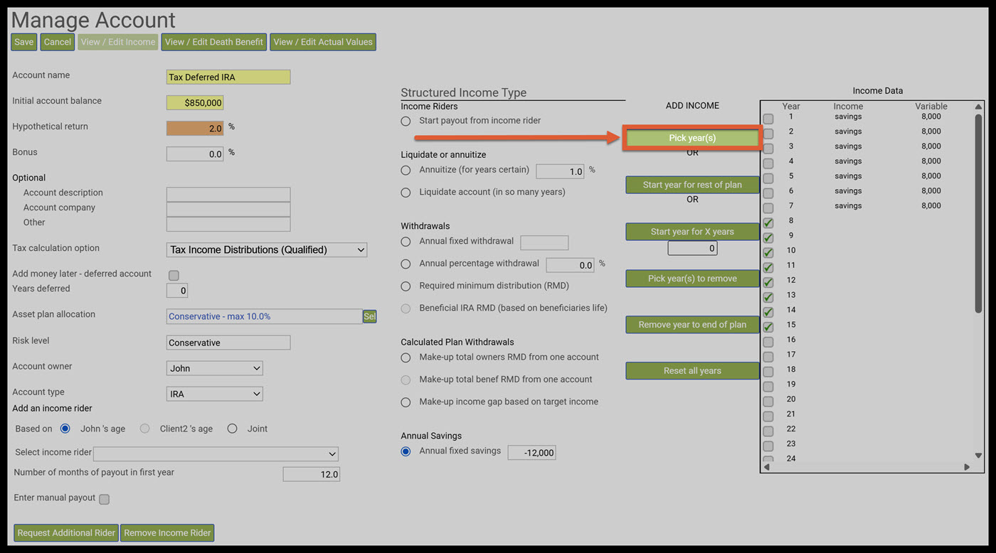Click the Years deferred field

pyautogui.click(x=177, y=290)
